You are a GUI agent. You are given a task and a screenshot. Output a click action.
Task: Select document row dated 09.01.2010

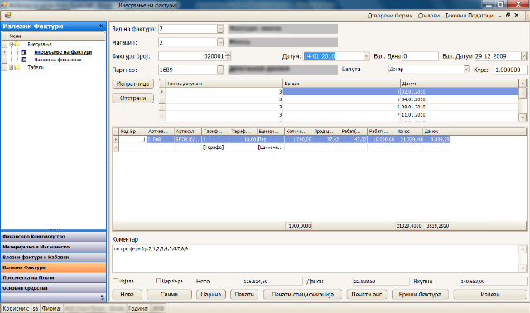[x=341, y=107]
